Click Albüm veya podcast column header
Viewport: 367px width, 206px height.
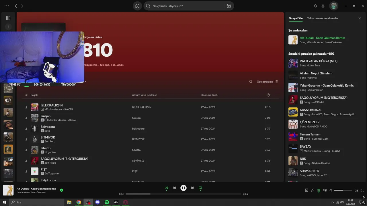pos(144,95)
